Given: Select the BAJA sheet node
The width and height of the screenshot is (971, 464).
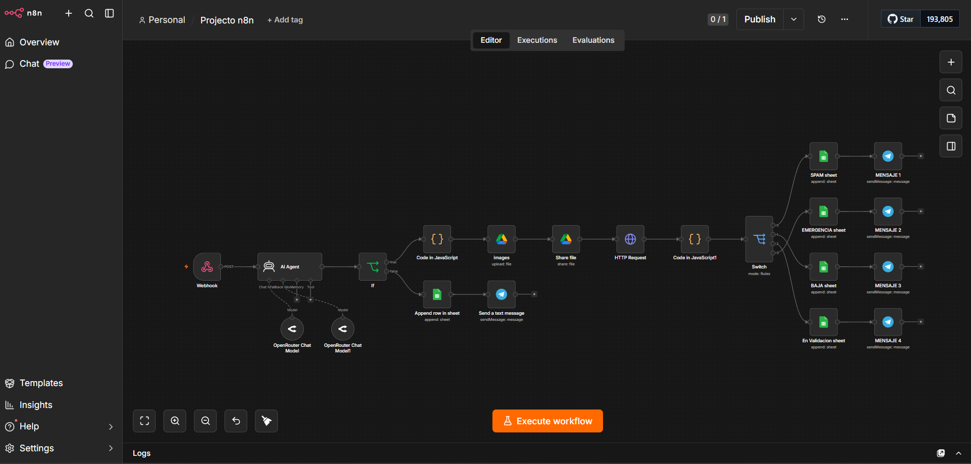Looking at the screenshot, I should pos(823,266).
